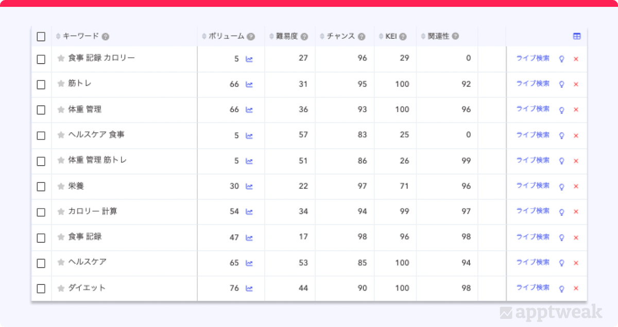
Task: Click help icon next to KEI header
Action: (x=403, y=37)
